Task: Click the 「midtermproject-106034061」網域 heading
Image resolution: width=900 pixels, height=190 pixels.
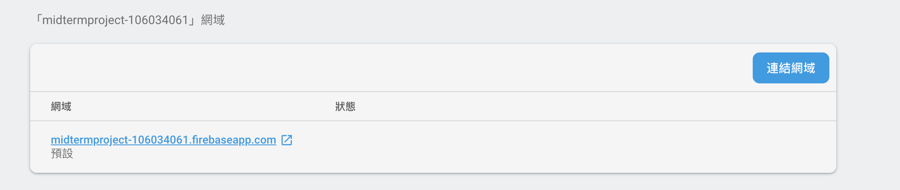Action: tap(130, 20)
